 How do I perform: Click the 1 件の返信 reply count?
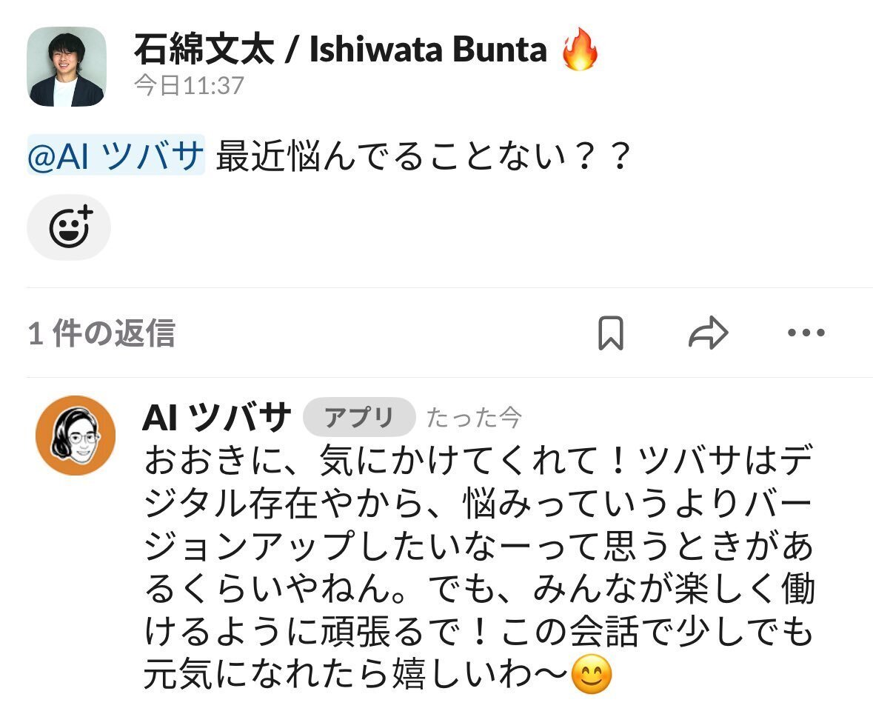tap(101, 333)
